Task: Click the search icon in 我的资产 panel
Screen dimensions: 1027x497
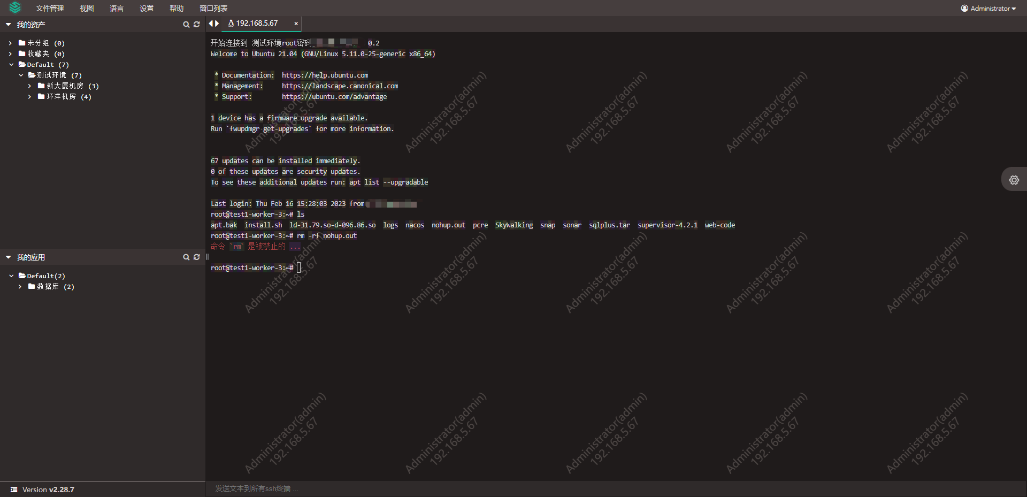Action: [x=186, y=24]
